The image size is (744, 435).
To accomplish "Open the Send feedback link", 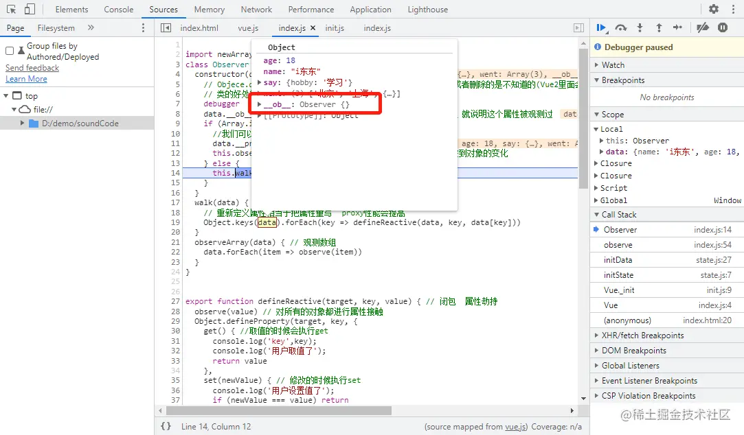I will [32, 68].
